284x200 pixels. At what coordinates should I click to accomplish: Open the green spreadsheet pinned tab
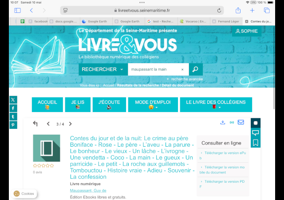22,21
